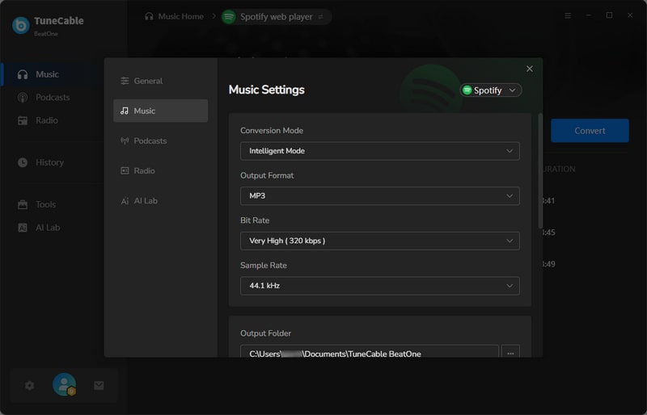
Task: Expand Bit Rate dropdown
Action: (379, 241)
